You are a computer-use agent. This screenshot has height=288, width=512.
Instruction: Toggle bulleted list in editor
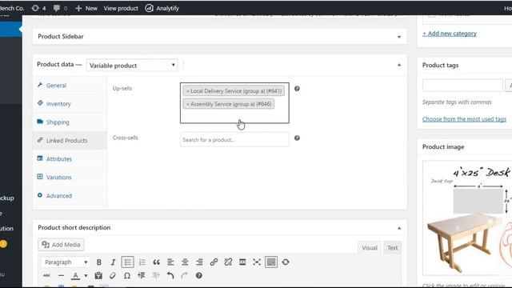[x=127, y=262]
